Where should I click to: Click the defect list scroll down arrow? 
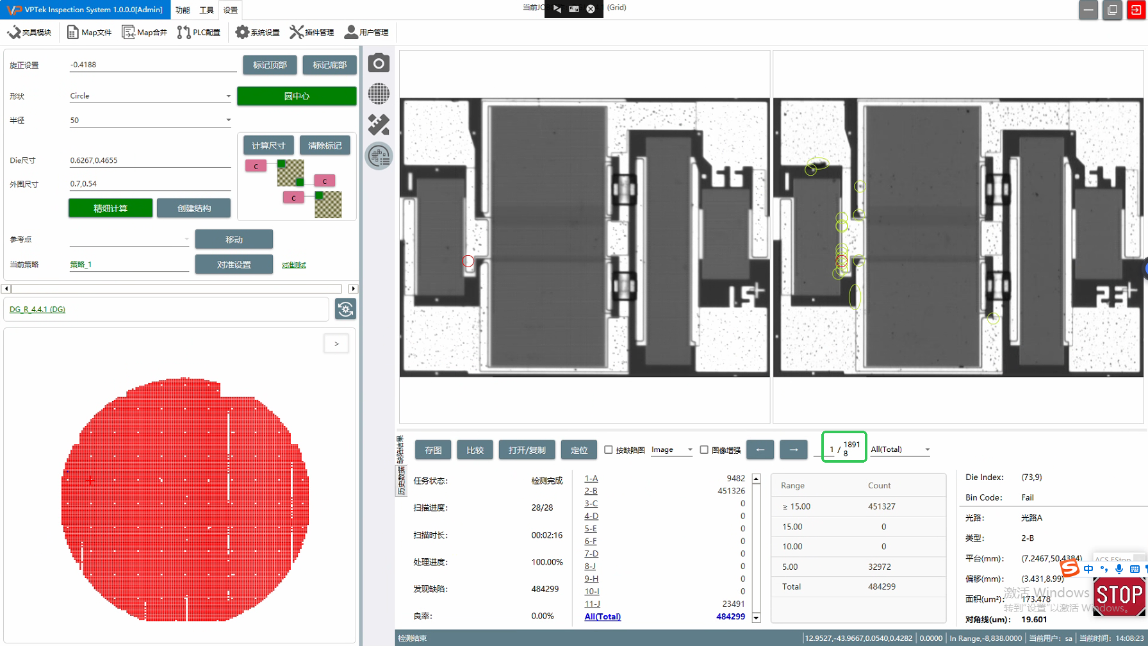click(x=757, y=618)
